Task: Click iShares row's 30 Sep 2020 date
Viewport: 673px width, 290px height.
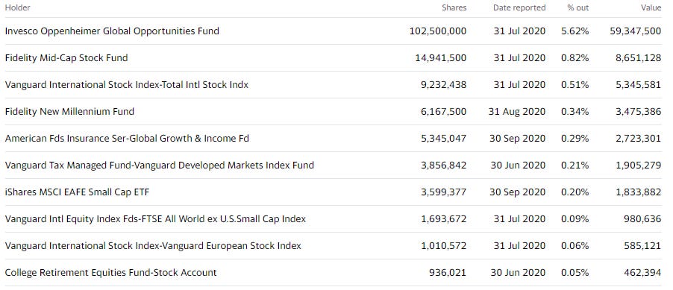Action: (x=517, y=192)
